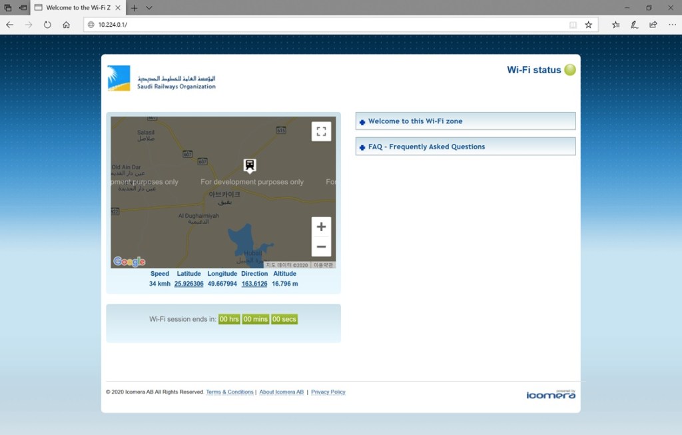Click the address bar showing 10.224.0.1
Screen dimensions: 682x435
pos(326,25)
